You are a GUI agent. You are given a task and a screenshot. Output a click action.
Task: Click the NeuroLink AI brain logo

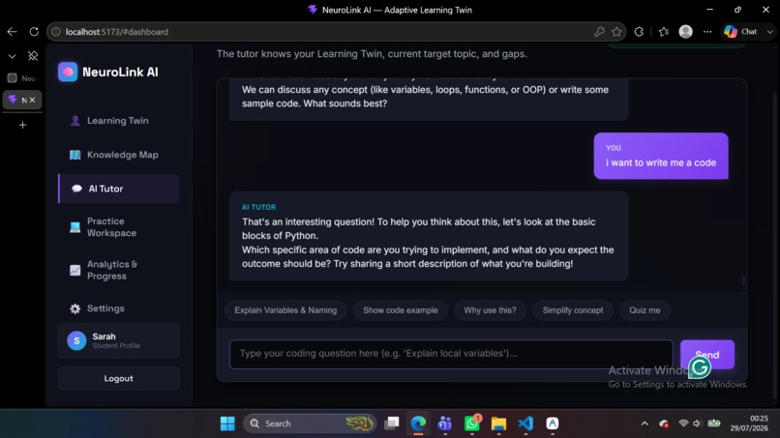point(68,73)
